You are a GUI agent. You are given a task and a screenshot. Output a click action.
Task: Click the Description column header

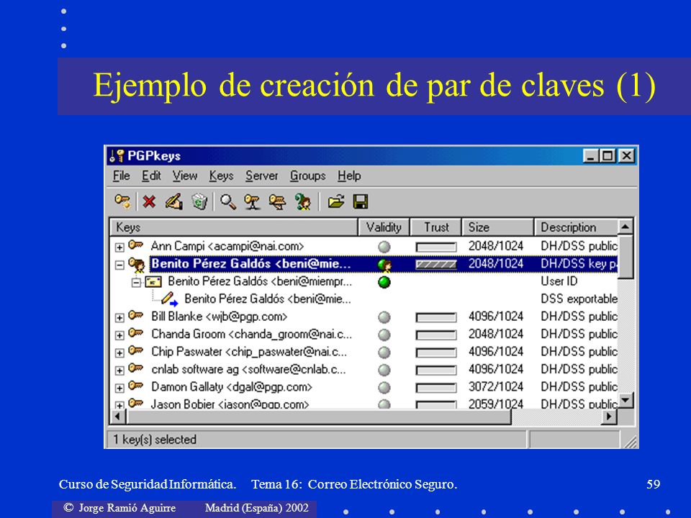click(x=576, y=227)
